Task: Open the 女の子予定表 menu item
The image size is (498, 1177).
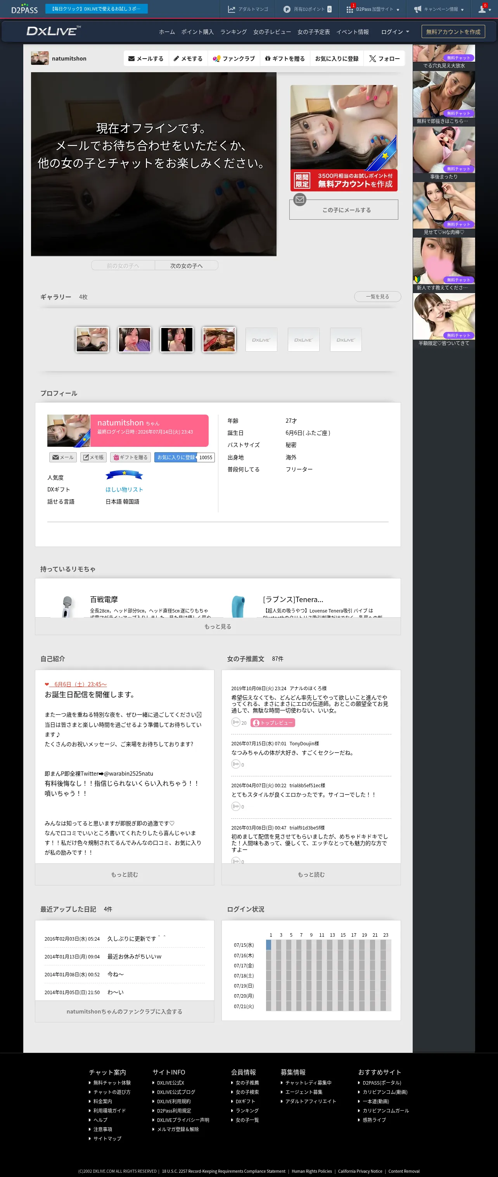Action: pyautogui.click(x=314, y=31)
